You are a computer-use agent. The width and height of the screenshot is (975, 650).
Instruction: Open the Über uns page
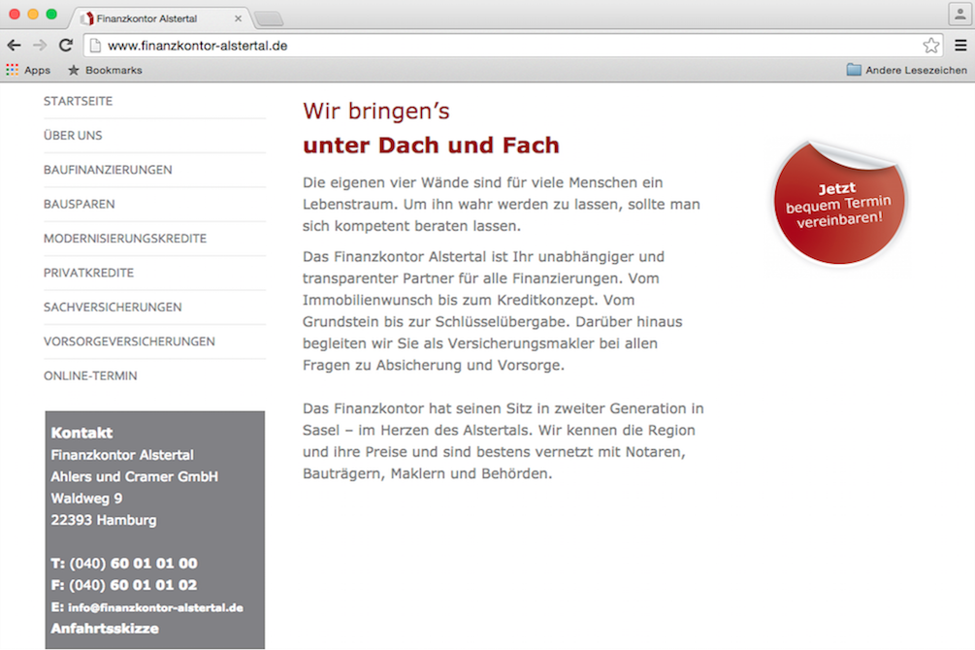tap(73, 136)
